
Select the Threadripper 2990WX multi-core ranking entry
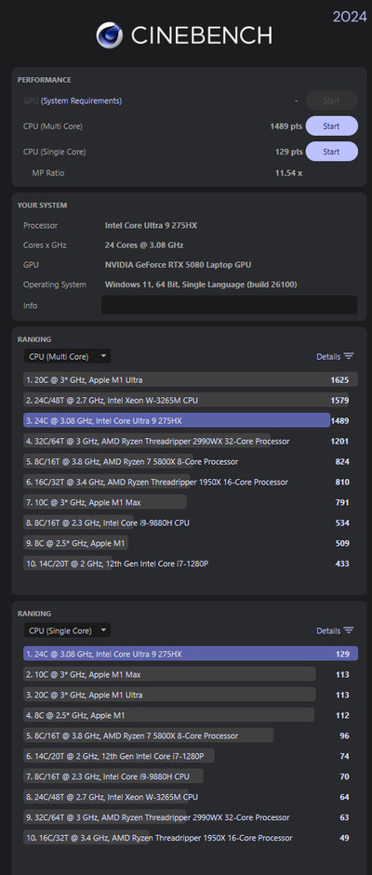pos(190,441)
